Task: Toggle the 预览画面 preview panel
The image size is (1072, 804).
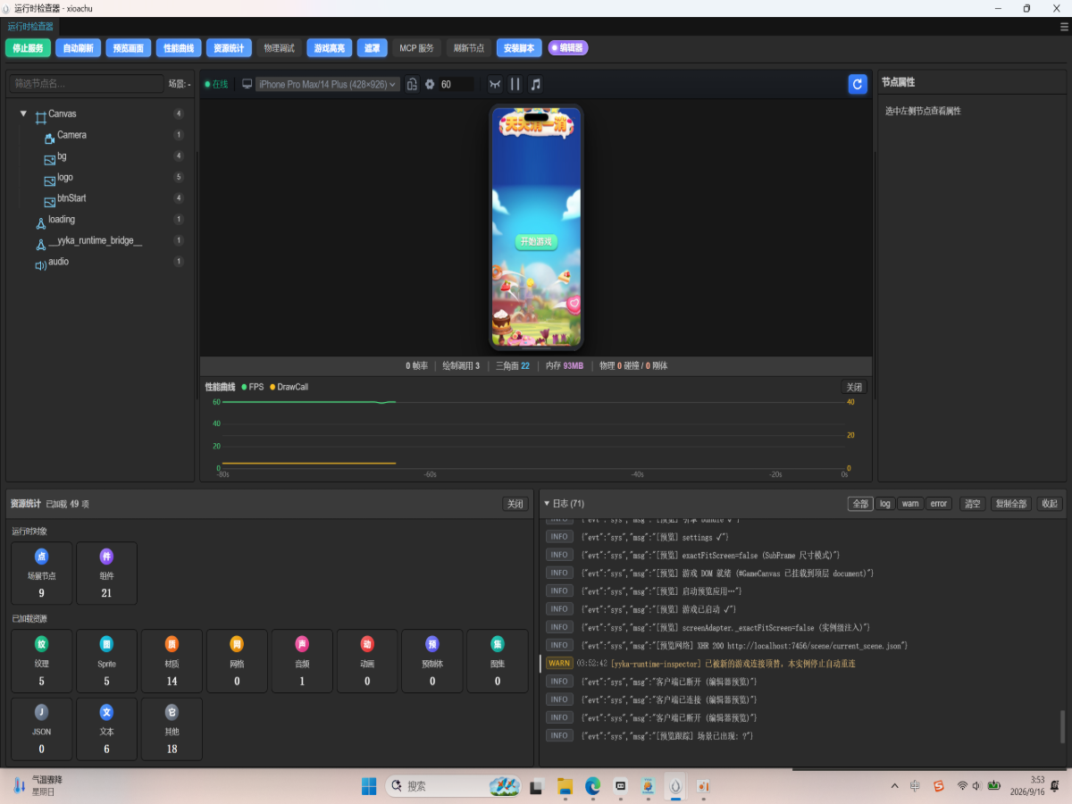Action: tap(128, 48)
